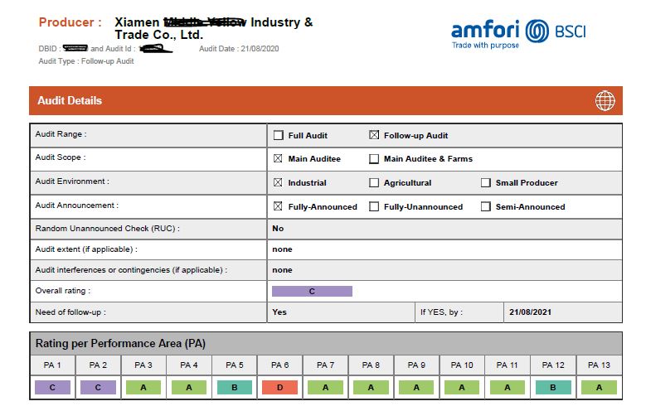Tick the Main Auditee & Farms checkbox
Screen dimensions: 646x411
(374, 158)
